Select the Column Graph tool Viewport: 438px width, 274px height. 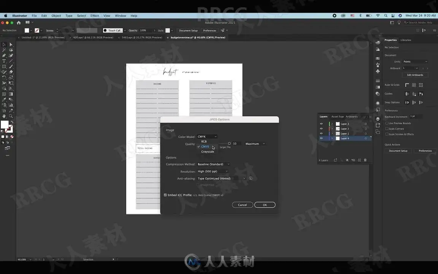(x=11, y=105)
